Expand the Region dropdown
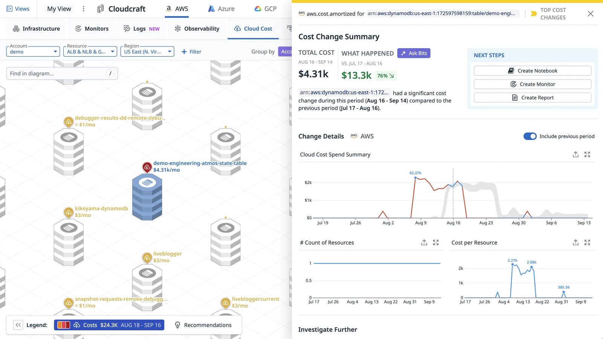 pyautogui.click(x=147, y=52)
